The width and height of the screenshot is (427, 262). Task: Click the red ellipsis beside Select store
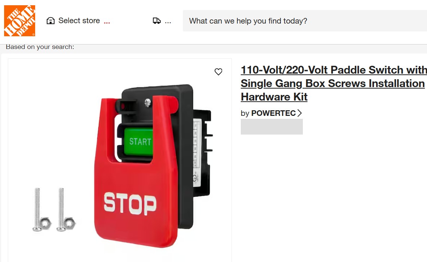pyautogui.click(x=107, y=22)
